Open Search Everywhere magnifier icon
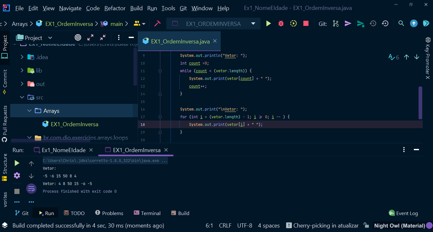The width and height of the screenshot is (433, 232). [x=401, y=23]
